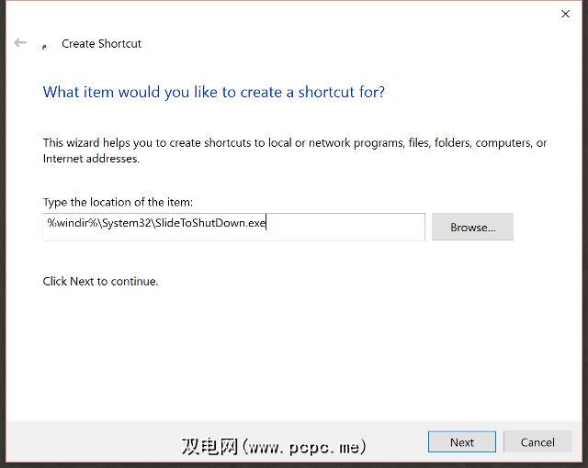588x468 pixels.
Task: Click the "Click Next to continue." text
Action: click(100, 281)
